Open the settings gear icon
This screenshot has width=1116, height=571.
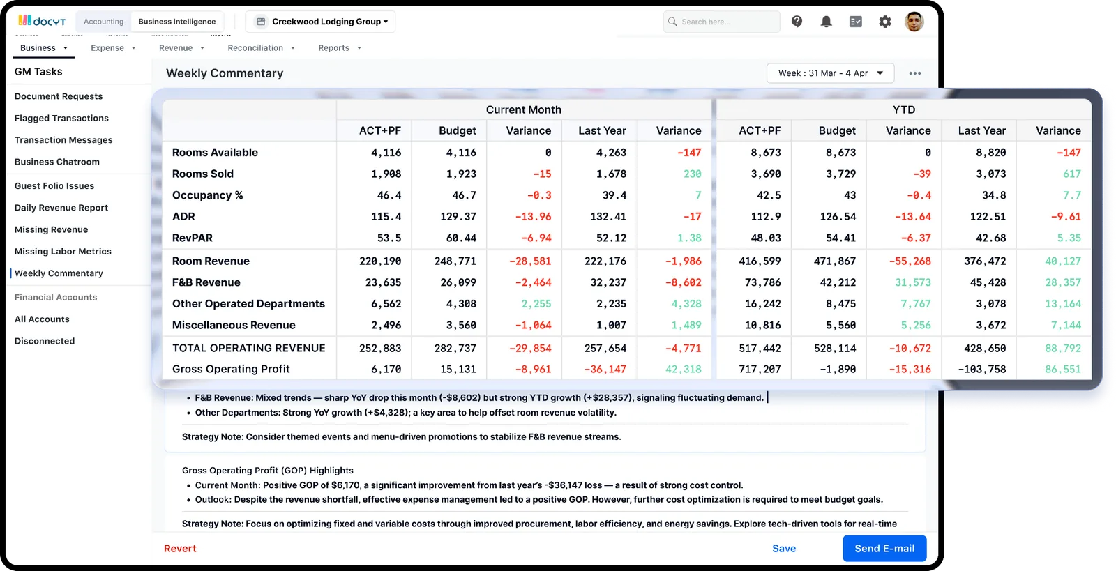click(885, 22)
